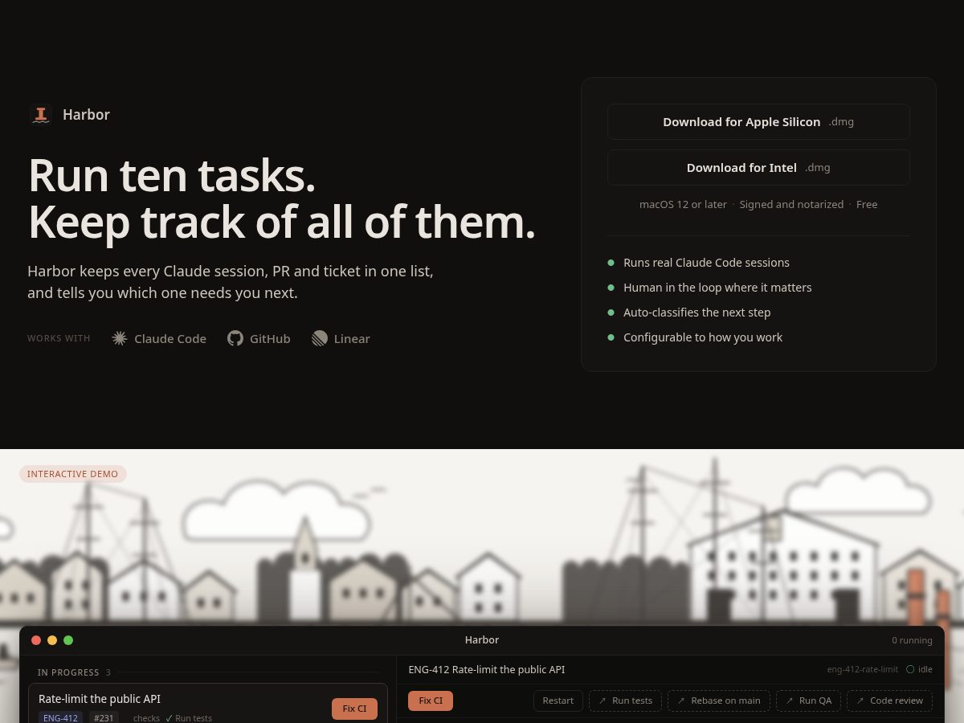The width and height of the screenshot is (964, 723).
Task: Click the idle status circle icon
Action: click(x=910, y=669)
